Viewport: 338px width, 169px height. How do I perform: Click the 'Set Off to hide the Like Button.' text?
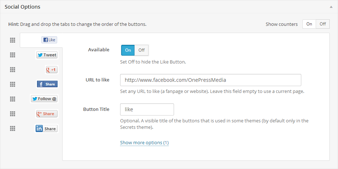point(153,62)
